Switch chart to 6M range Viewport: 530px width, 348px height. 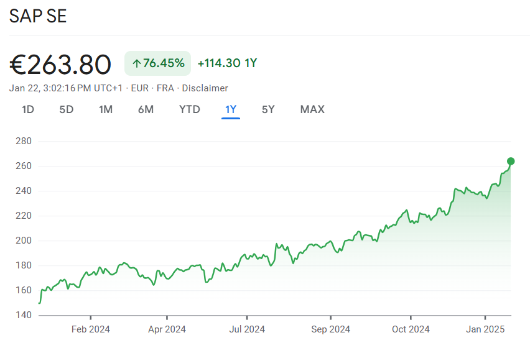(x=146, y=109)
